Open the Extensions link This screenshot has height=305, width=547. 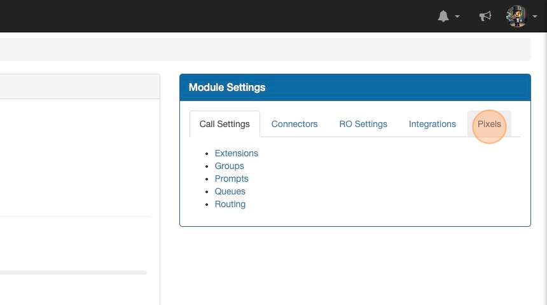(x=237, y=153)
